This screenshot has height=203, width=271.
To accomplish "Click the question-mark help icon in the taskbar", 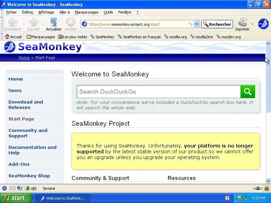I will click(x=227, y=198).
